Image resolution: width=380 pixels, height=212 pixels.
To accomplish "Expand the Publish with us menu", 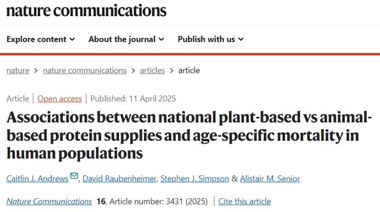I will point(211,39).
